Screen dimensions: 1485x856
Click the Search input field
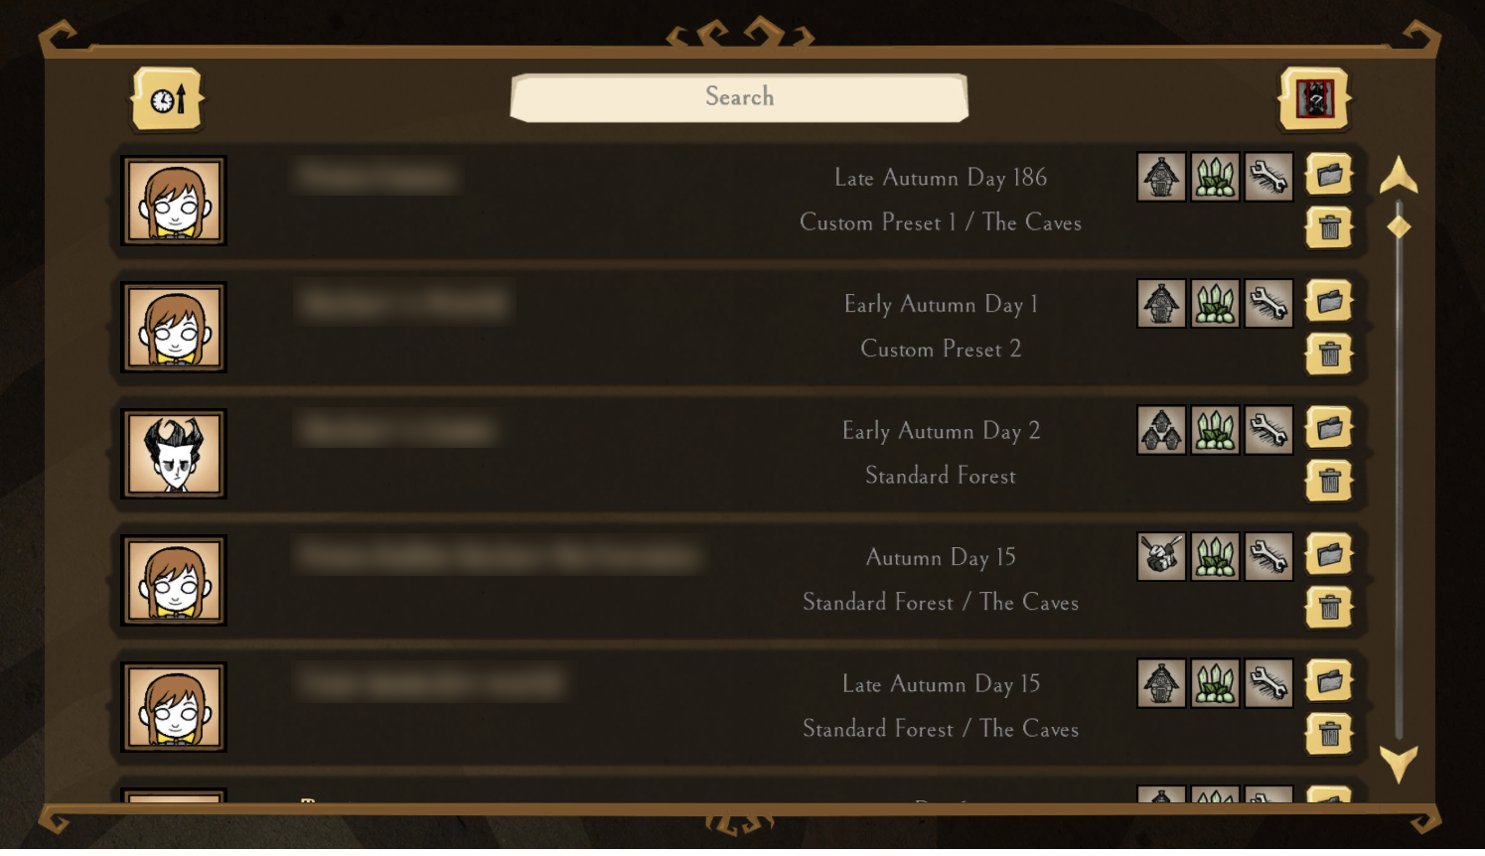tap(739, 97)
